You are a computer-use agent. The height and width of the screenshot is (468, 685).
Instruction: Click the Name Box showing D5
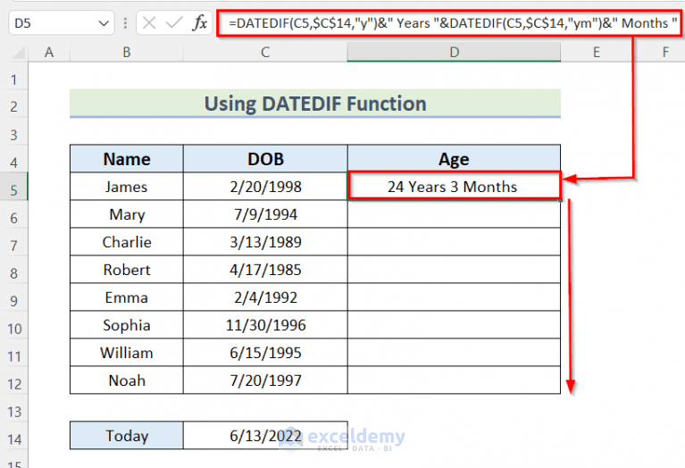61,23
